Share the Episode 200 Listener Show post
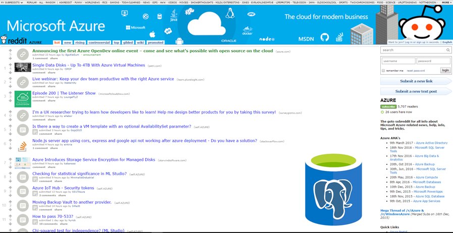Viewport: 453px width, 233px height. pos(52,101)
